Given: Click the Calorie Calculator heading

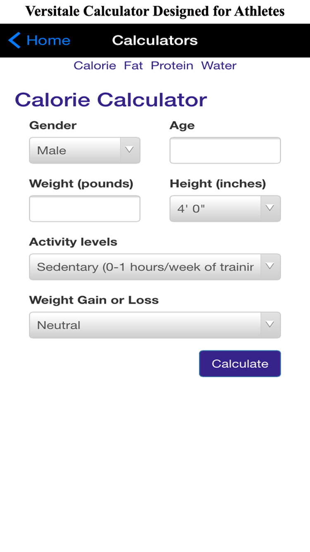Looking at the screenshot, I should tap(111, 100).
